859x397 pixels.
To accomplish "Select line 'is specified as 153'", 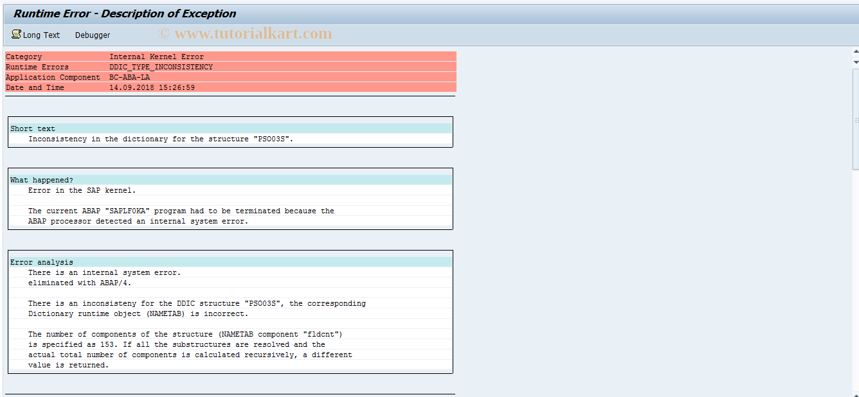I will [x=177, y=344].
